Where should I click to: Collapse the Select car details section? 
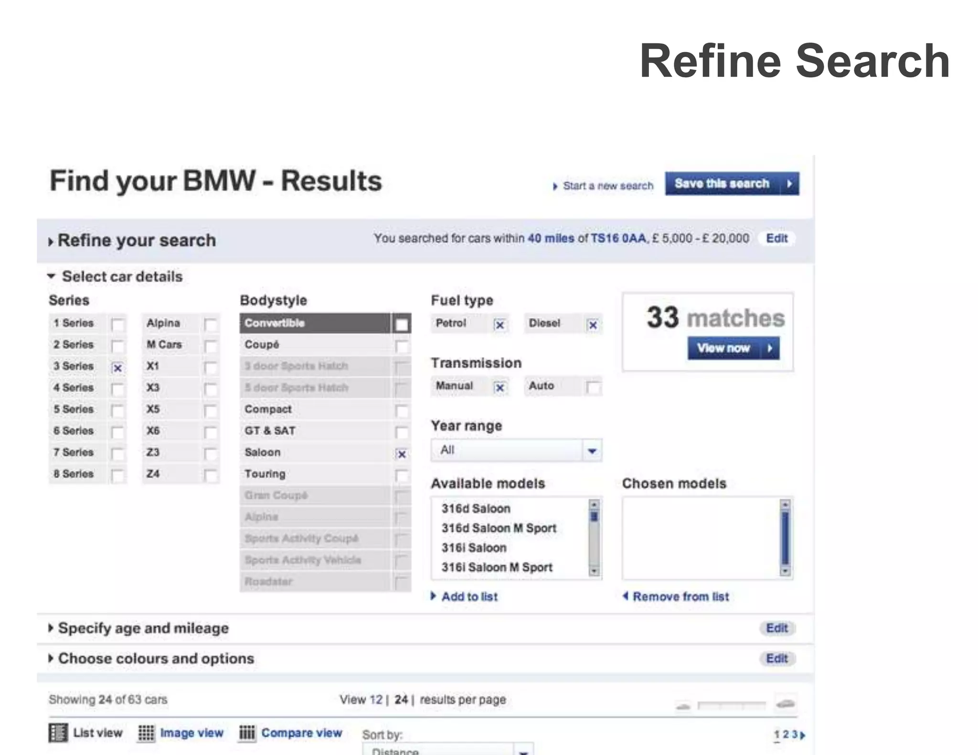(x=115, y=276)
